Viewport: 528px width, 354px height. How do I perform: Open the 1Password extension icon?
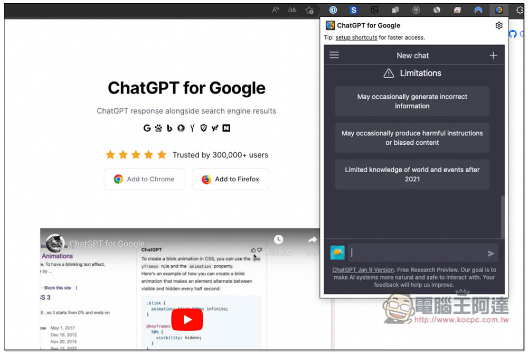tap(333, 10)
